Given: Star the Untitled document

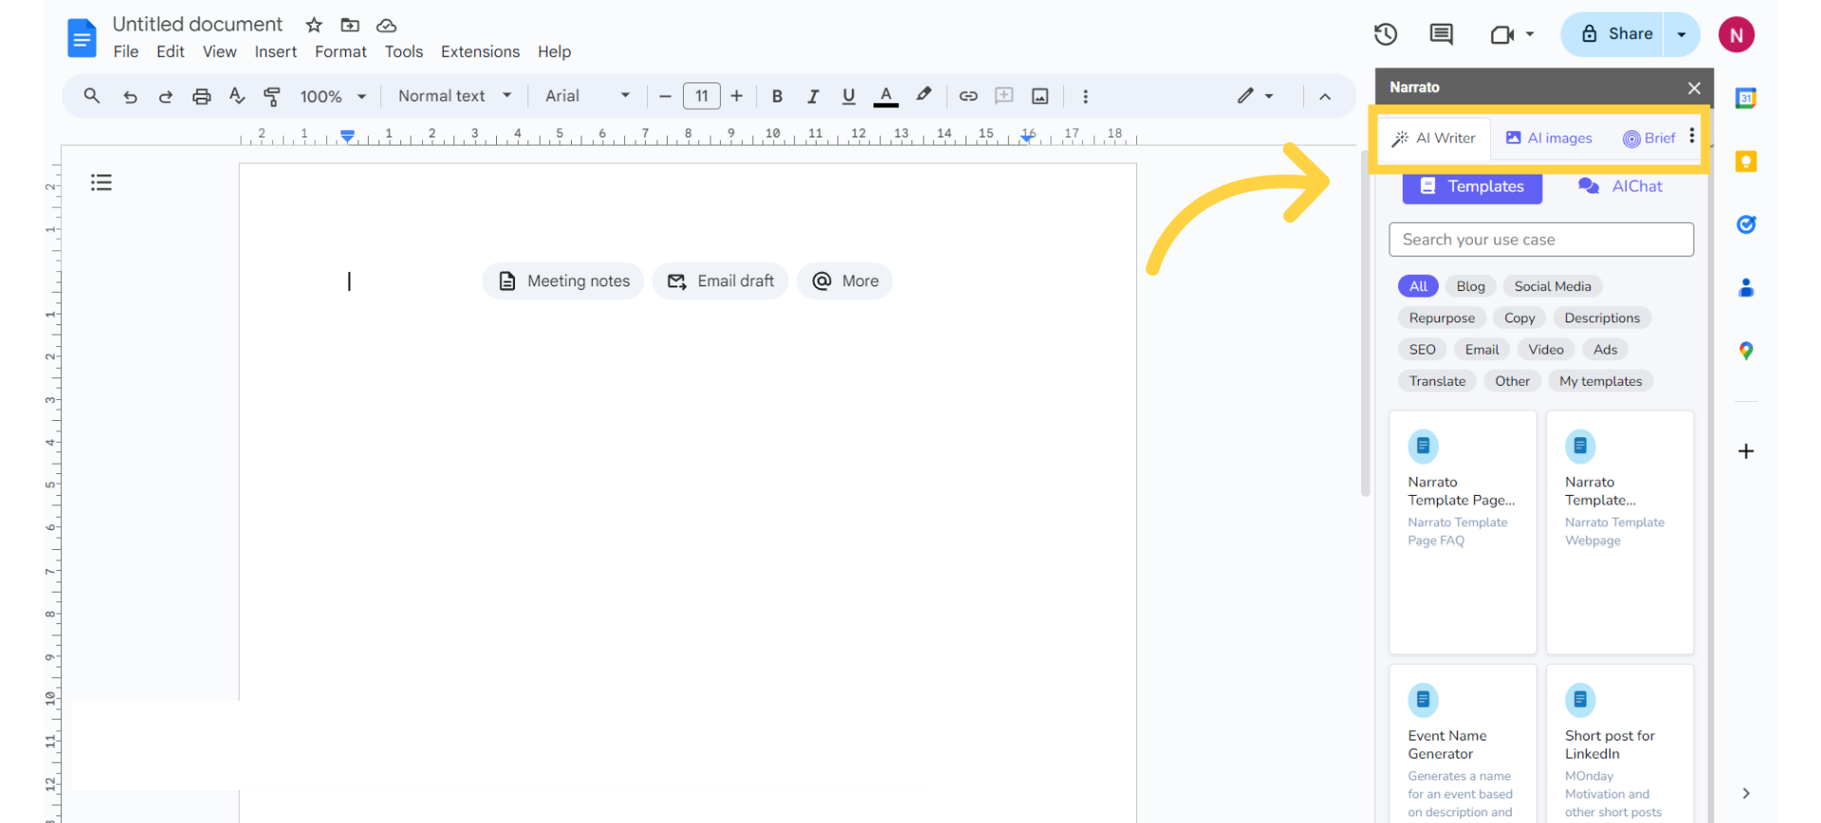Looking at the screenshot, I should [x=314, y=26].
